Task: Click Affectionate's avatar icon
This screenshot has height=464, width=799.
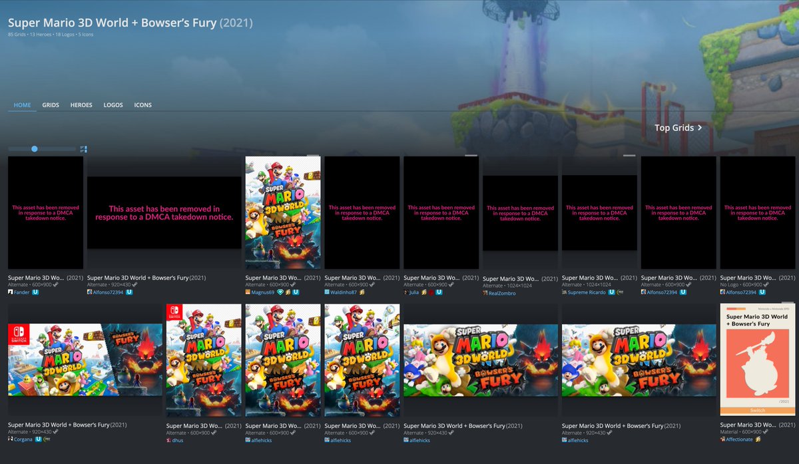Action: pyautogui.click(x=722, y=439)
